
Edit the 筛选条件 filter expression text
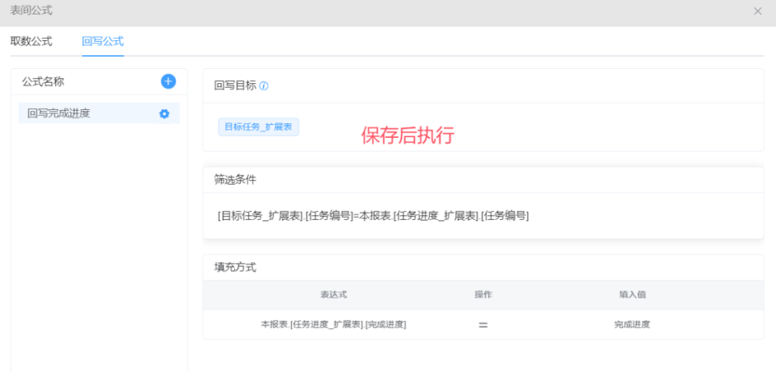point(374,216)
